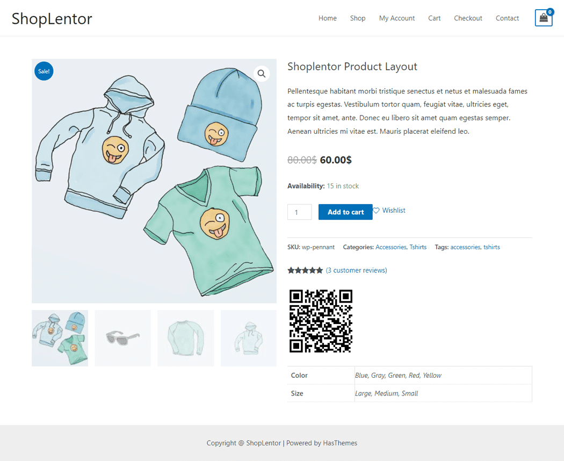Click the product QR code
564x461 pixels.
pos(321,321)
